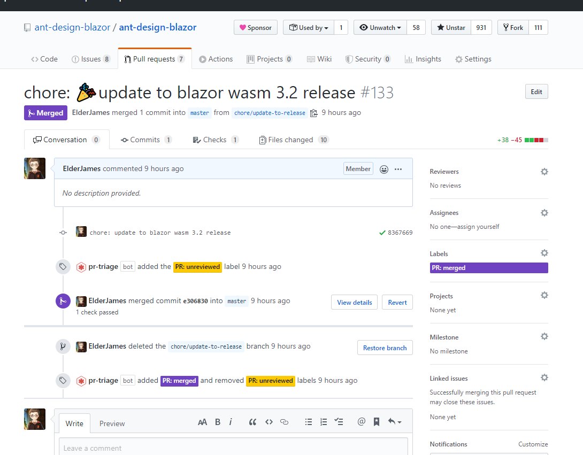This screenshot has width=583, height=455.
Task: Add an emoji reaction to ElderJames' comment
Action: (x=383, y=169)
